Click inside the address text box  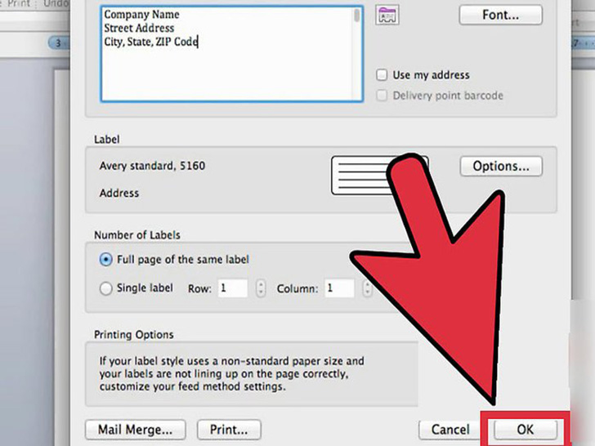click(232, 53)
